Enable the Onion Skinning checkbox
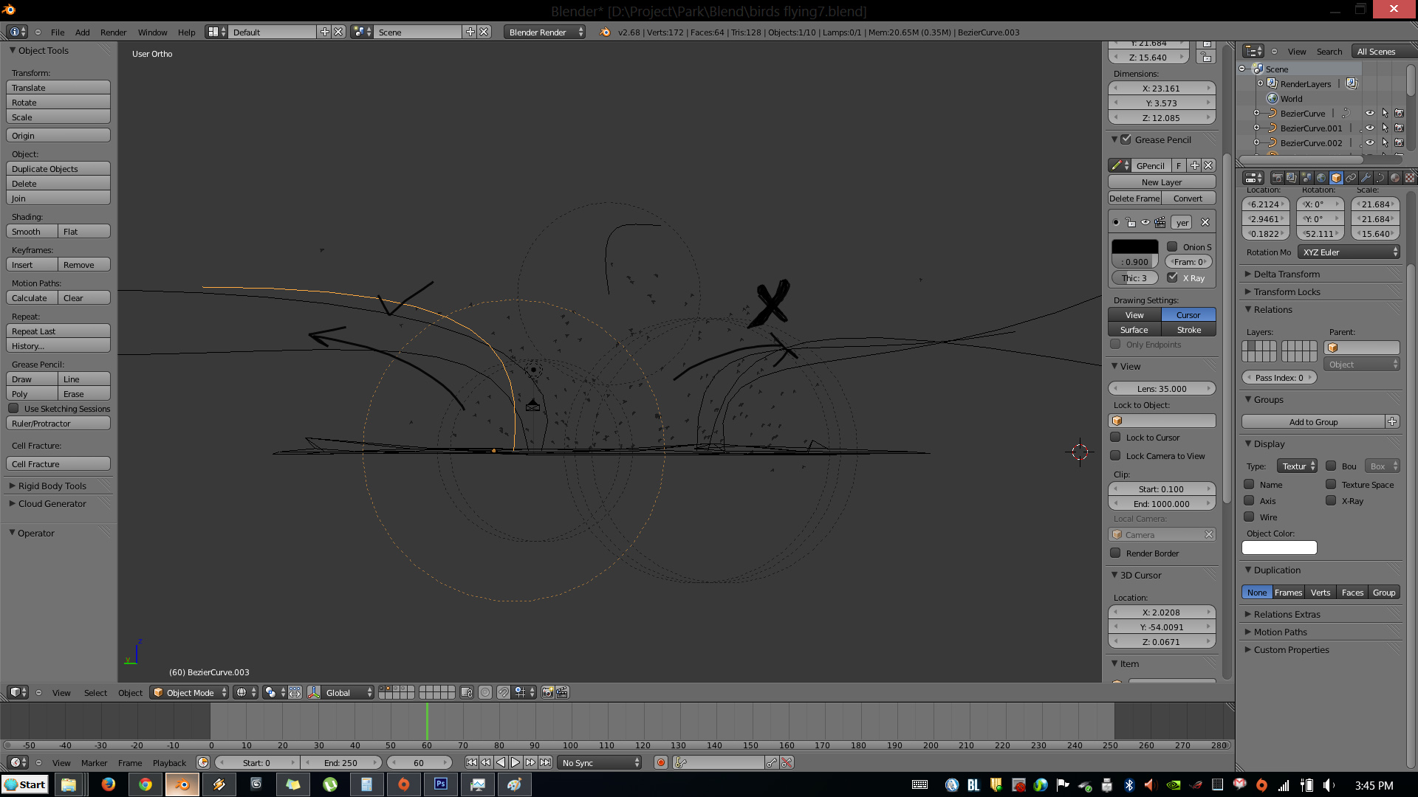 [1172, 246]
